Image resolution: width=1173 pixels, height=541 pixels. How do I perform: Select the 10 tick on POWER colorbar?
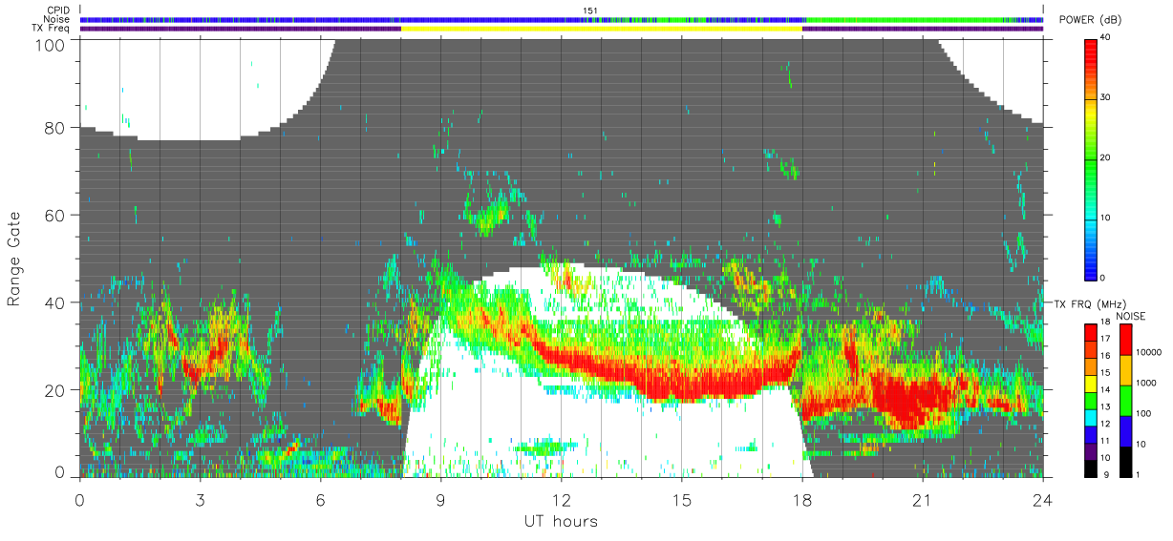click(1106, 218)
